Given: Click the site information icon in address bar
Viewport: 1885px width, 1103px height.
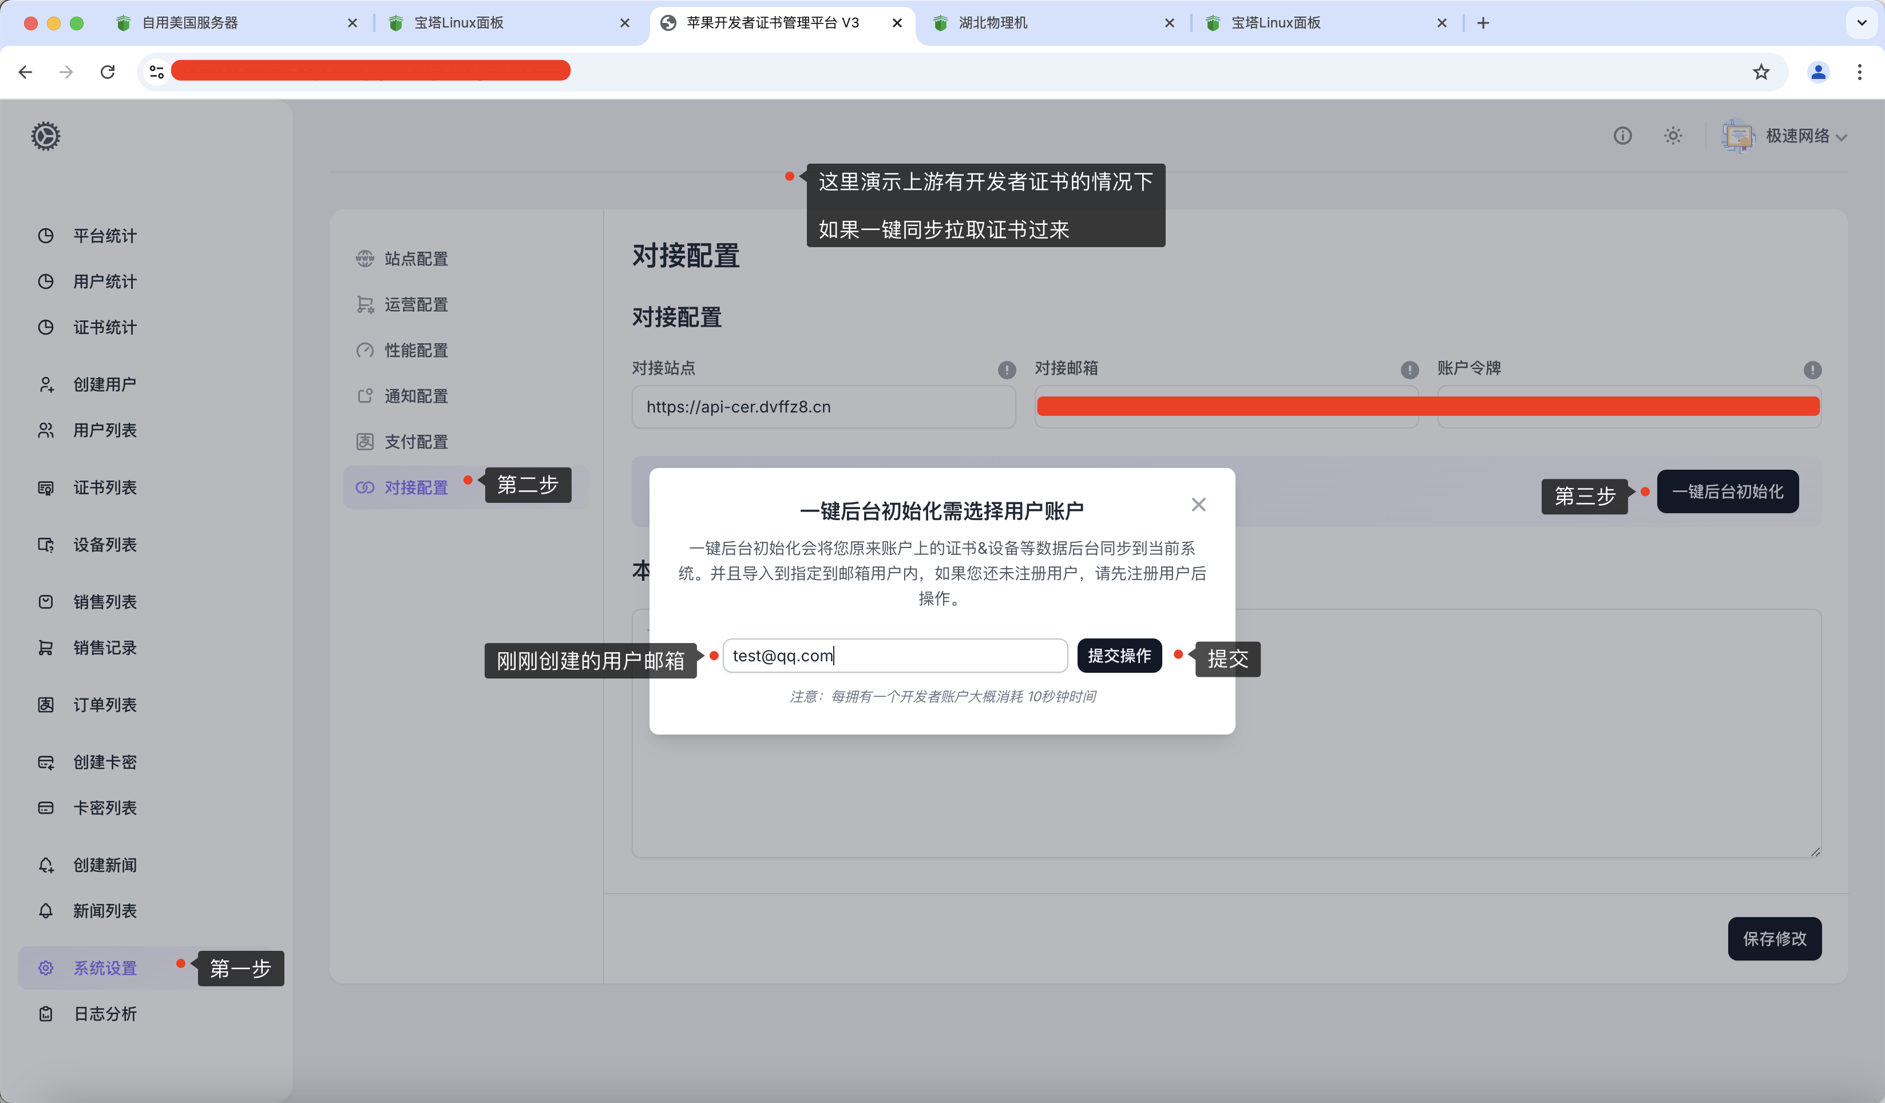Looking at the screenshot, I should (x=156, y=72).
